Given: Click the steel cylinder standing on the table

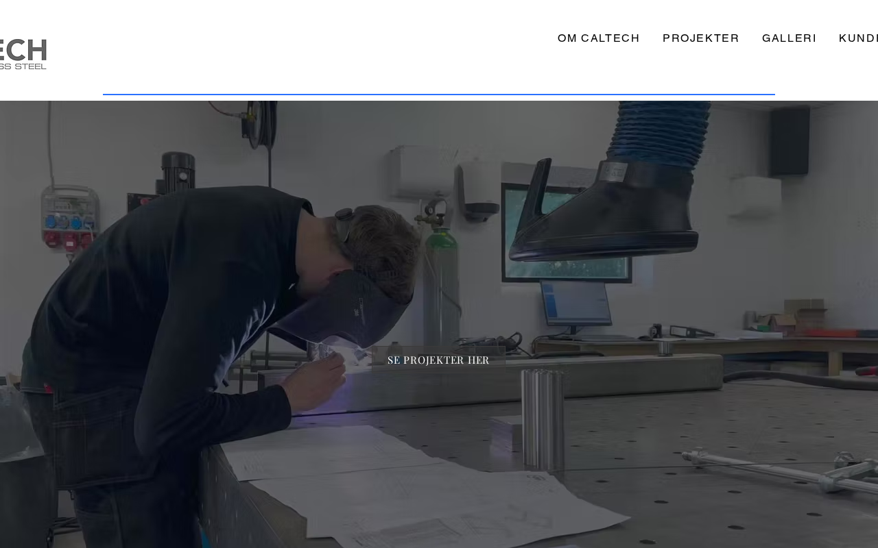Looking at the screenshot, I should pos(542,419).
